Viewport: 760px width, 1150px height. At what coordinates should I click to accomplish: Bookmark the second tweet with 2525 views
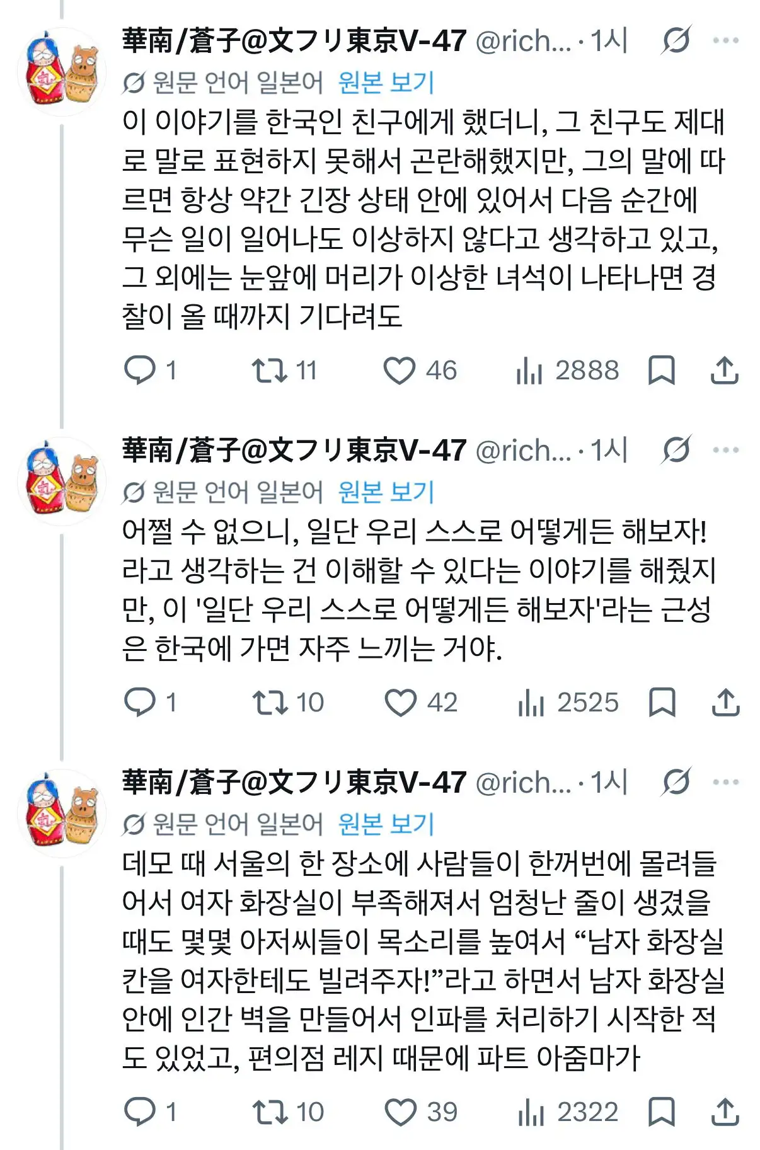662,702
